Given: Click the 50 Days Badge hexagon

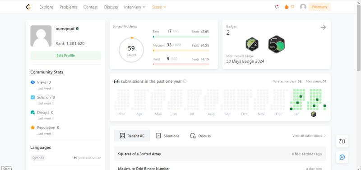Looking at the screenshot, I should pos(277,44).
